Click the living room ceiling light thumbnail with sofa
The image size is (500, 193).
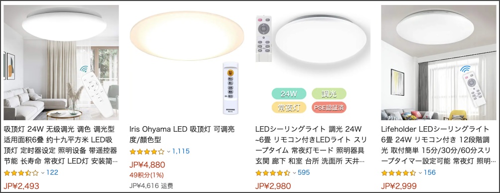point(61,63)
